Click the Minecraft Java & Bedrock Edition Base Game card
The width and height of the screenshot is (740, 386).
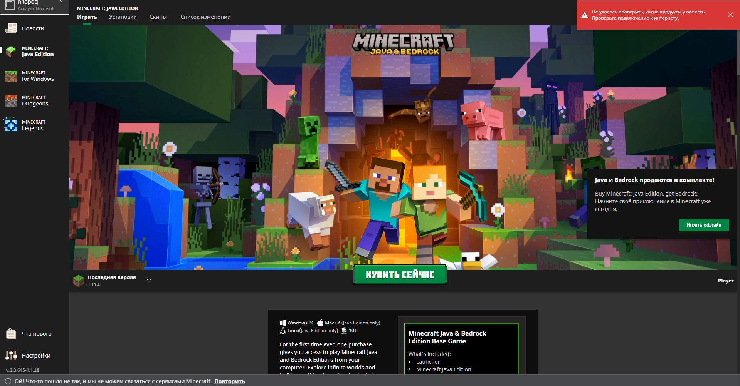[462, 348]
